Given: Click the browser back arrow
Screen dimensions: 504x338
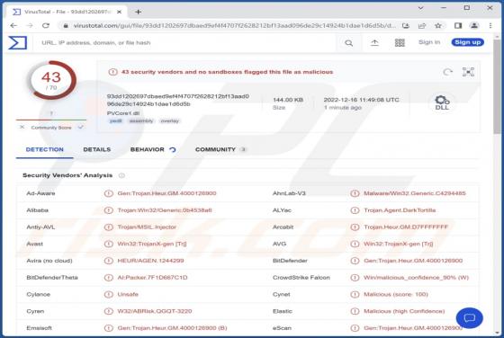Looking at the screenshot, I should (x=13, y=25).
